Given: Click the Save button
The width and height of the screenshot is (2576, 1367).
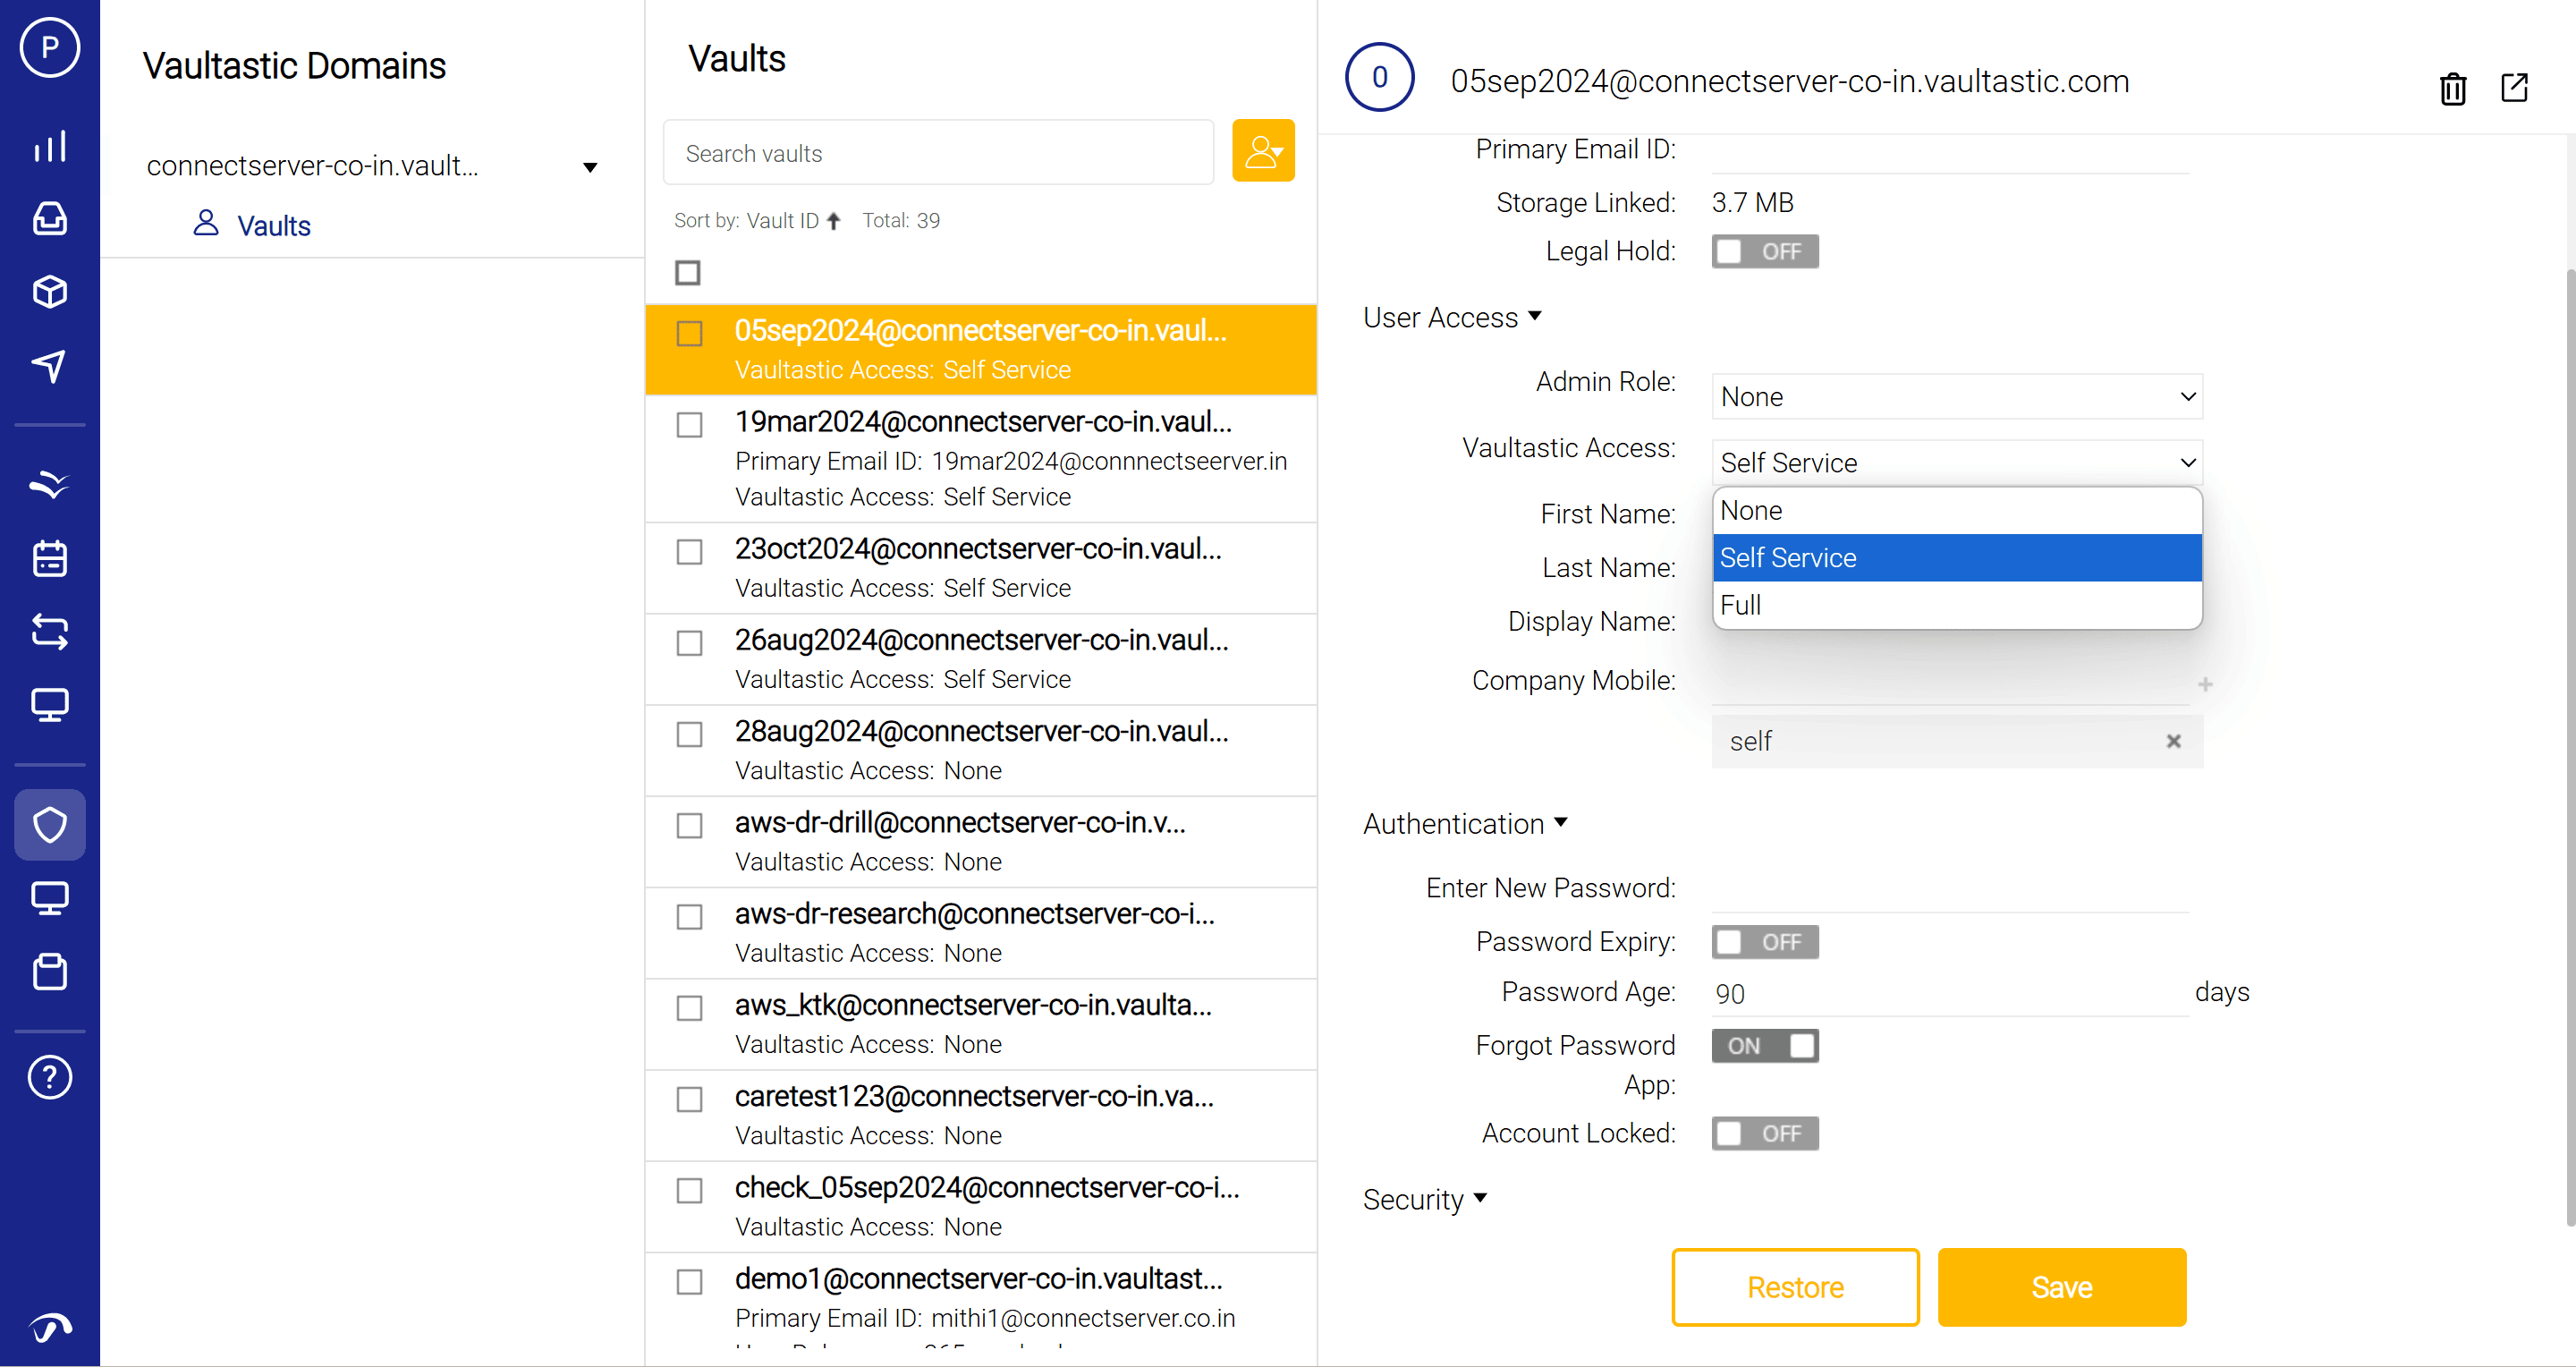Looking at the screenshot, I should pos(2061,1287).
